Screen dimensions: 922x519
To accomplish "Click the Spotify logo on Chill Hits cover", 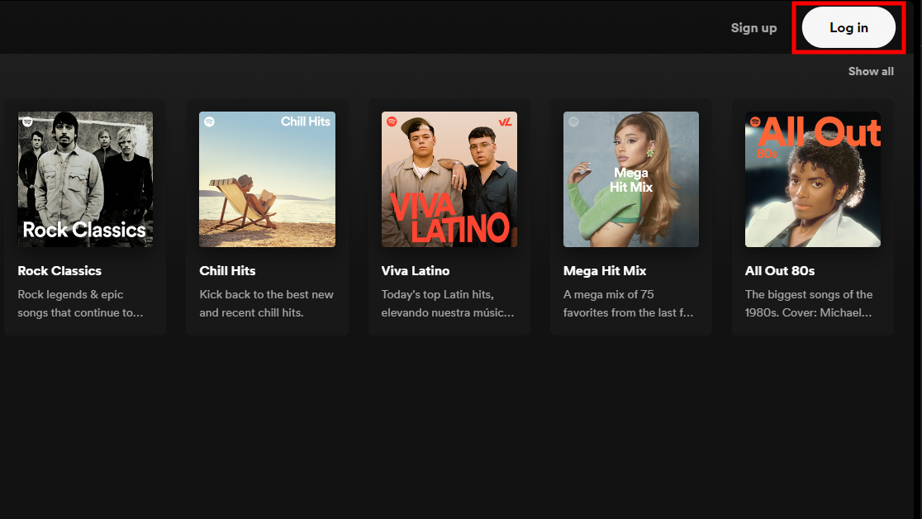I will (209, 121).
